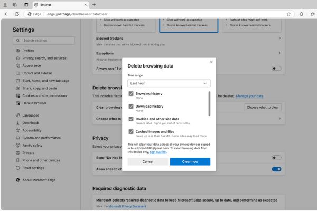Click the Languages sidebar icon
317x211 pixels.
click(x=18, y=116)
